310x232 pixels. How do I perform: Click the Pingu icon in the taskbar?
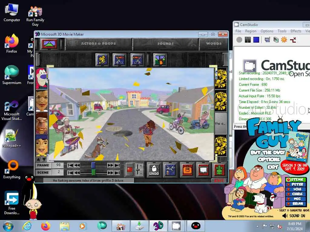point(195,226)
